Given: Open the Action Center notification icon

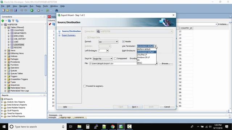Looking at the screenshot, I should [227, 127].
